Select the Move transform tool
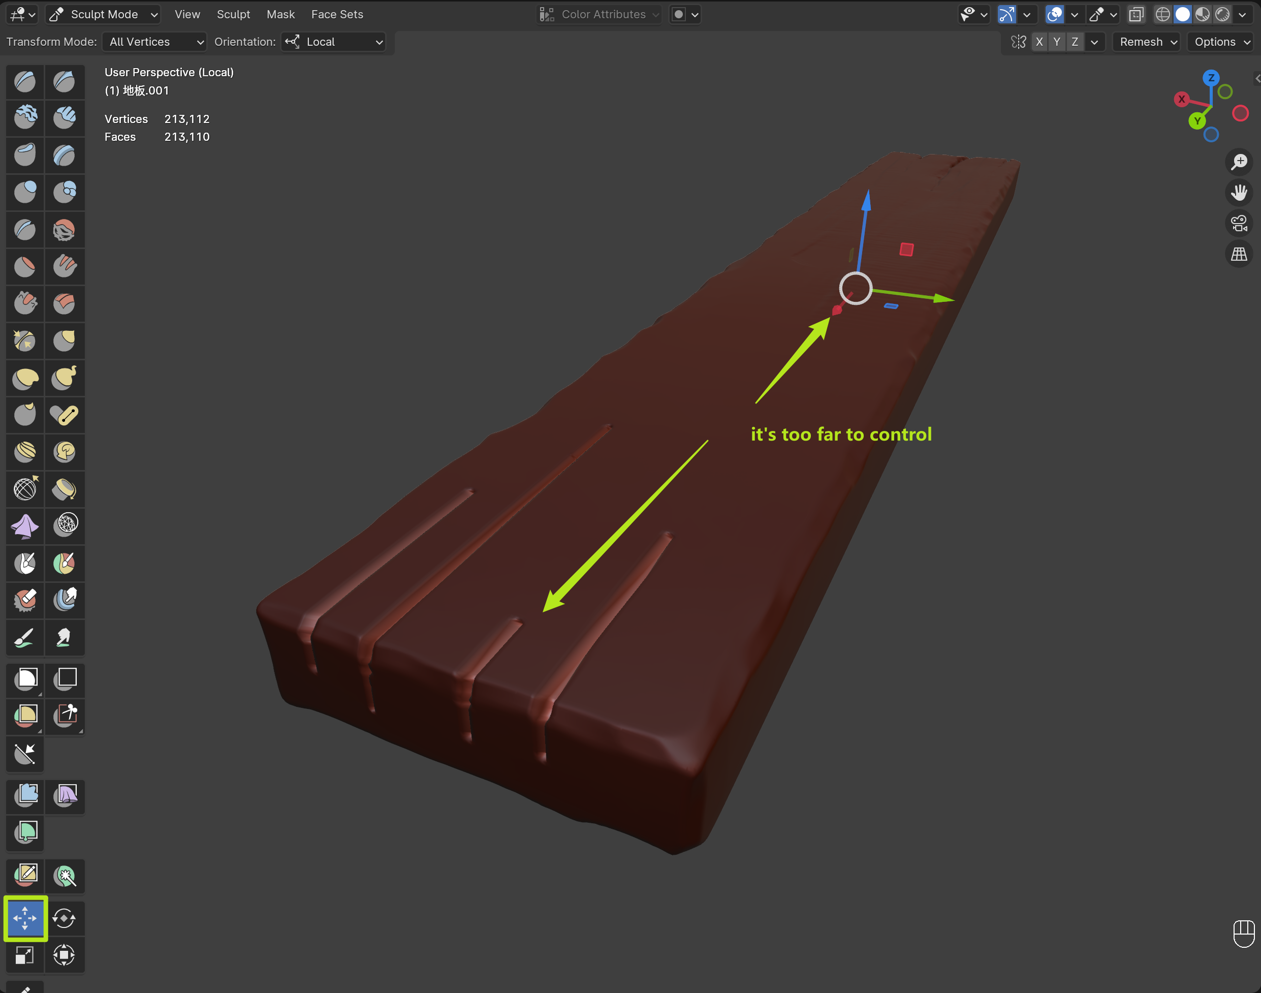Viewport: 1261px width, 993px height. click(x=25, y=918)
